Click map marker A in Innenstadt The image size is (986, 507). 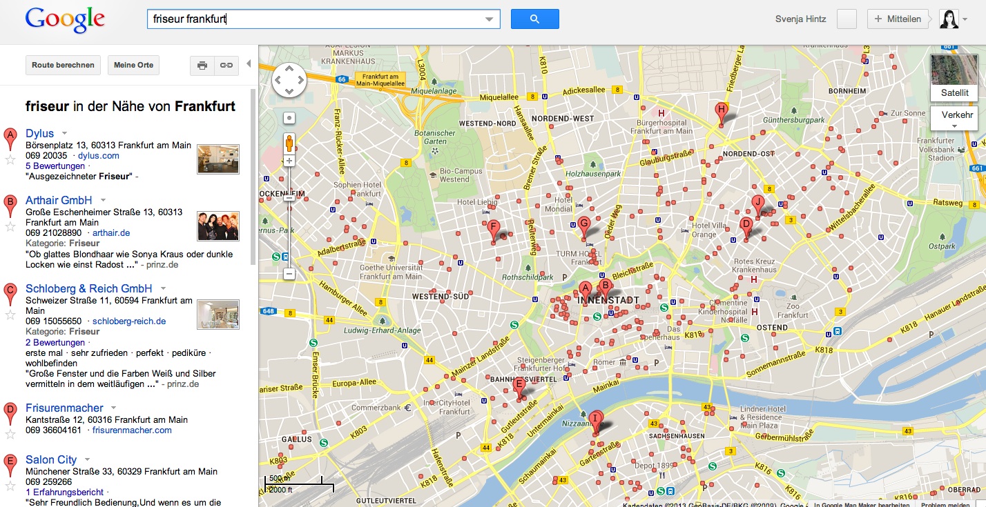pos(585,292)
